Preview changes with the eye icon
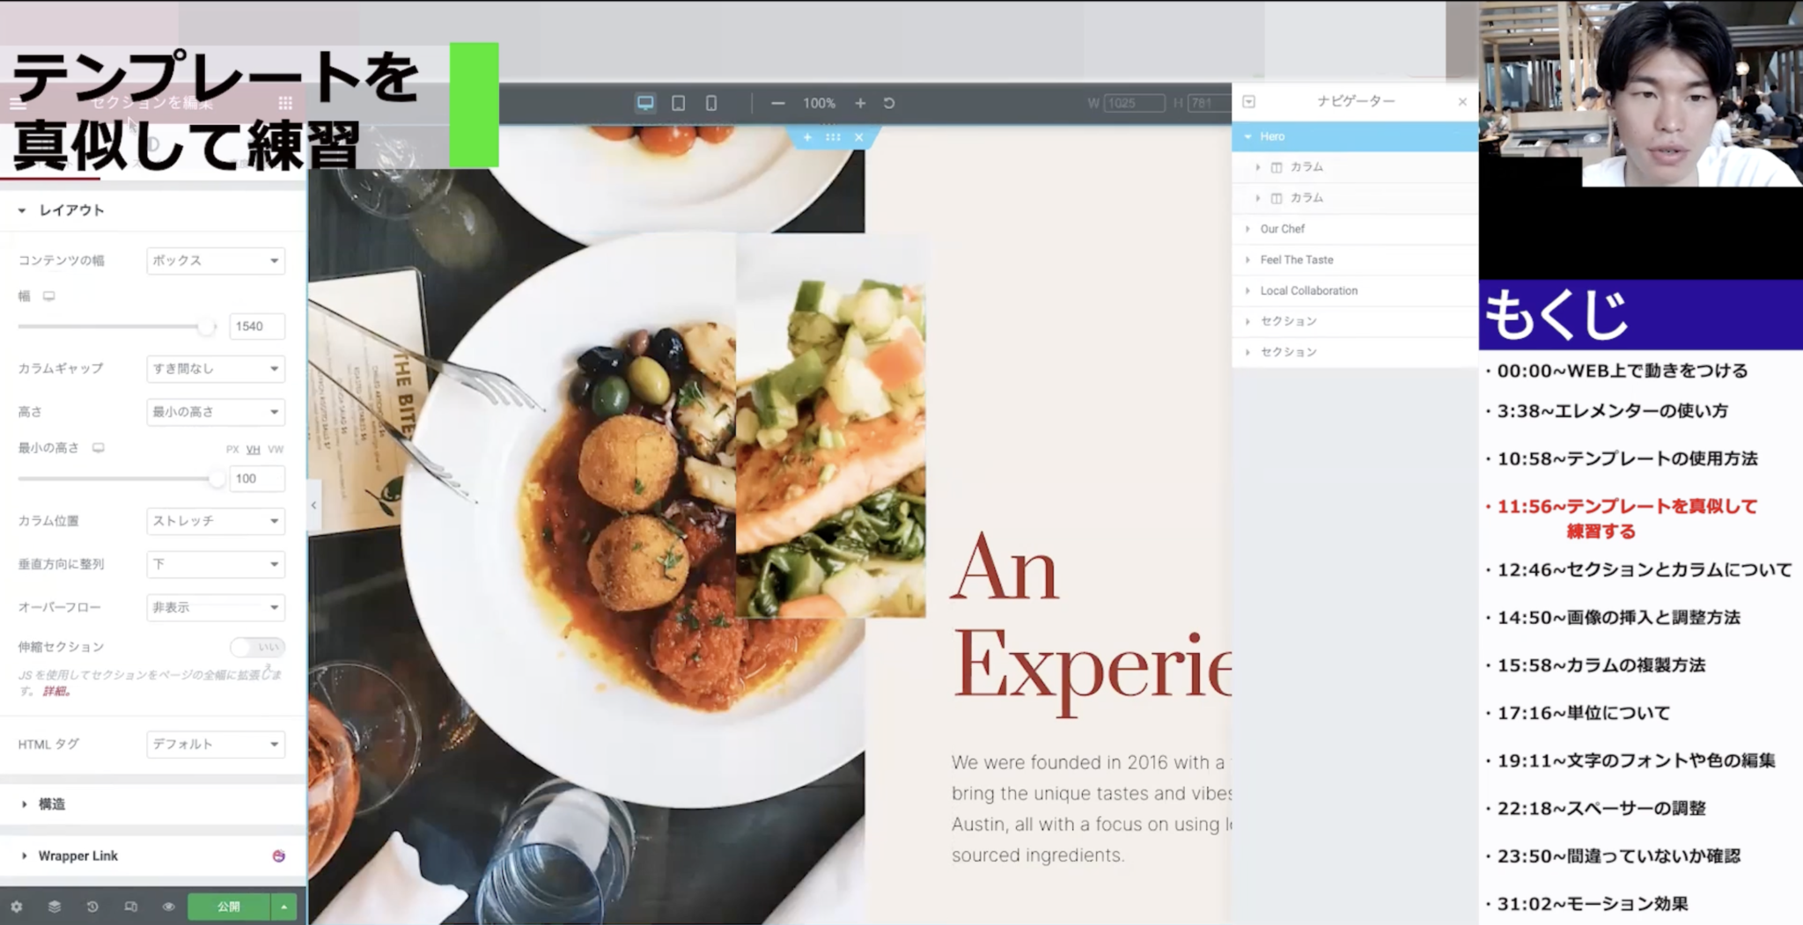This screenshot has height=925, width=1803. pyautogui.click(x=168, y=907)
